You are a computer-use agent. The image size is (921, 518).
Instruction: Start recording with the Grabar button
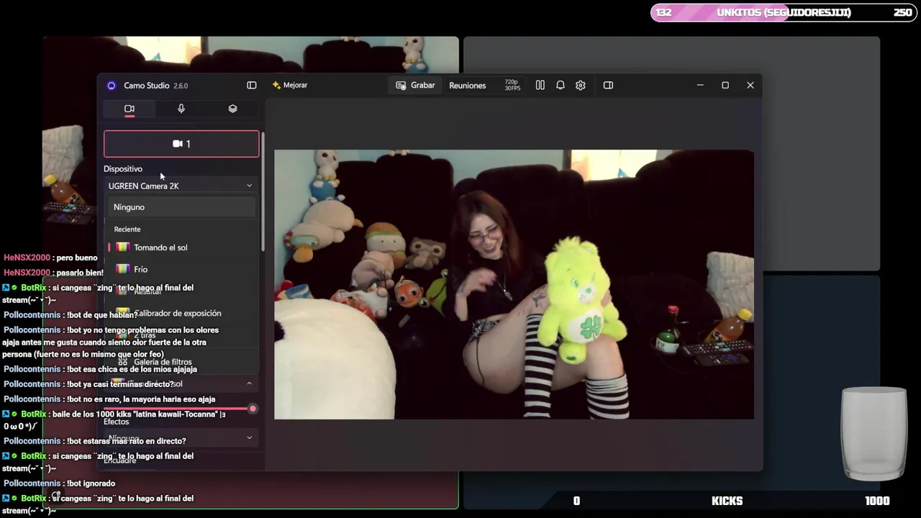tap(415, 85)
